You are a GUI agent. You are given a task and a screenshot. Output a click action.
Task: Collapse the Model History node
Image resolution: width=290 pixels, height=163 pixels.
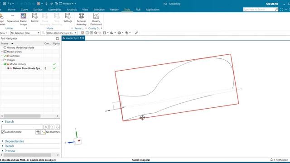click(2, 64)
